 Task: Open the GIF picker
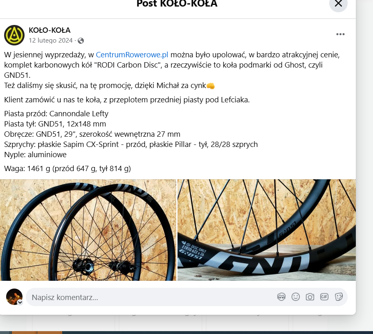[324, 297]
